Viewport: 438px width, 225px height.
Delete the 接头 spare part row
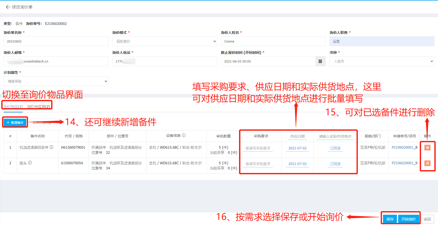427,163
